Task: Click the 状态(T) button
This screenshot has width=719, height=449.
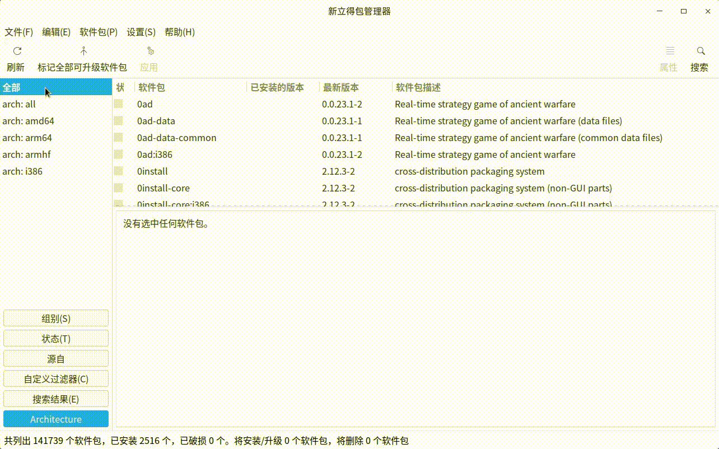Action: point(55,338)
